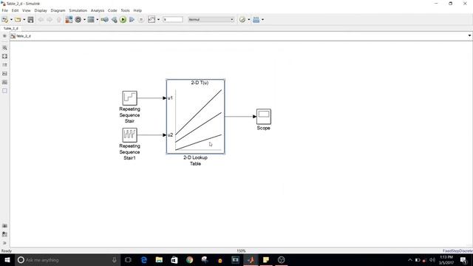Click the Back navigation arrow
This screenshot has height=266, width=473.
(x=41, y=20)
